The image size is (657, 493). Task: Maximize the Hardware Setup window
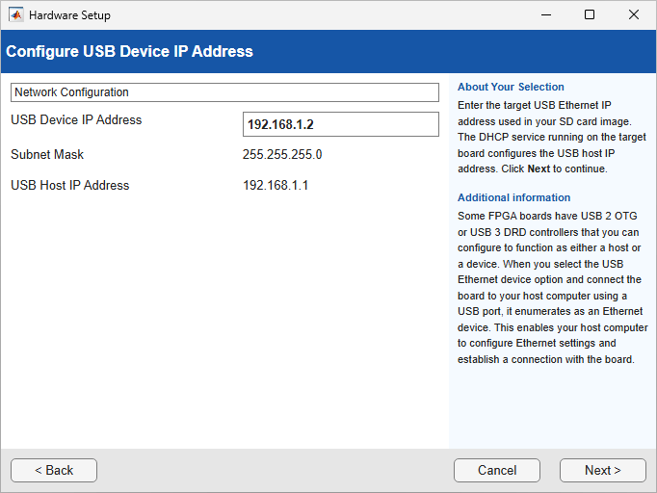click(x=590, y=14)
